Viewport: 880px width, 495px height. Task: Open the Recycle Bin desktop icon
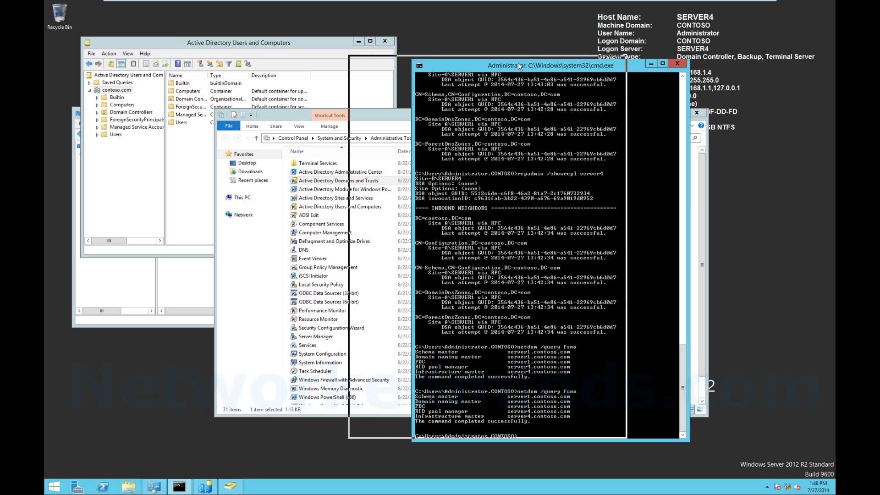coord(60,17)
